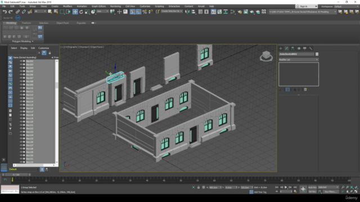Click the Unlink Selection icon

pos(24,12)
